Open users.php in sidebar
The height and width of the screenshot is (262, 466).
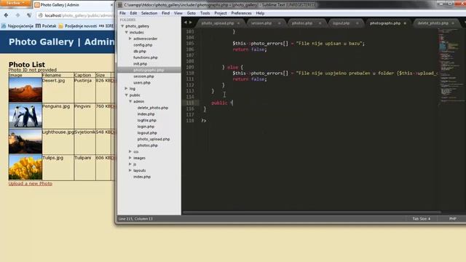[142, 82]
